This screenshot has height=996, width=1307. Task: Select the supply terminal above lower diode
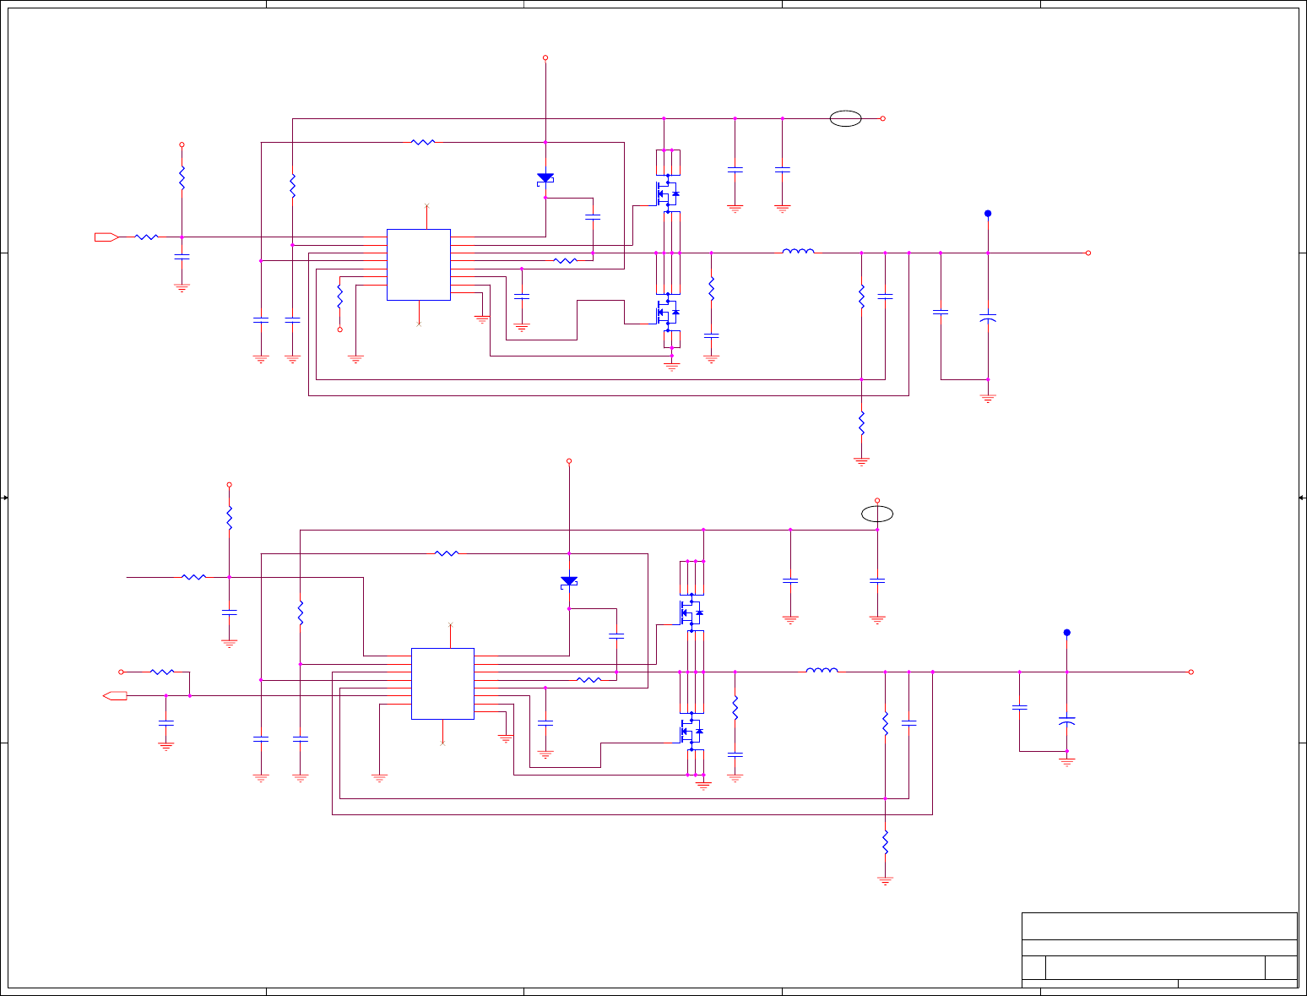[x=569, y=461]
